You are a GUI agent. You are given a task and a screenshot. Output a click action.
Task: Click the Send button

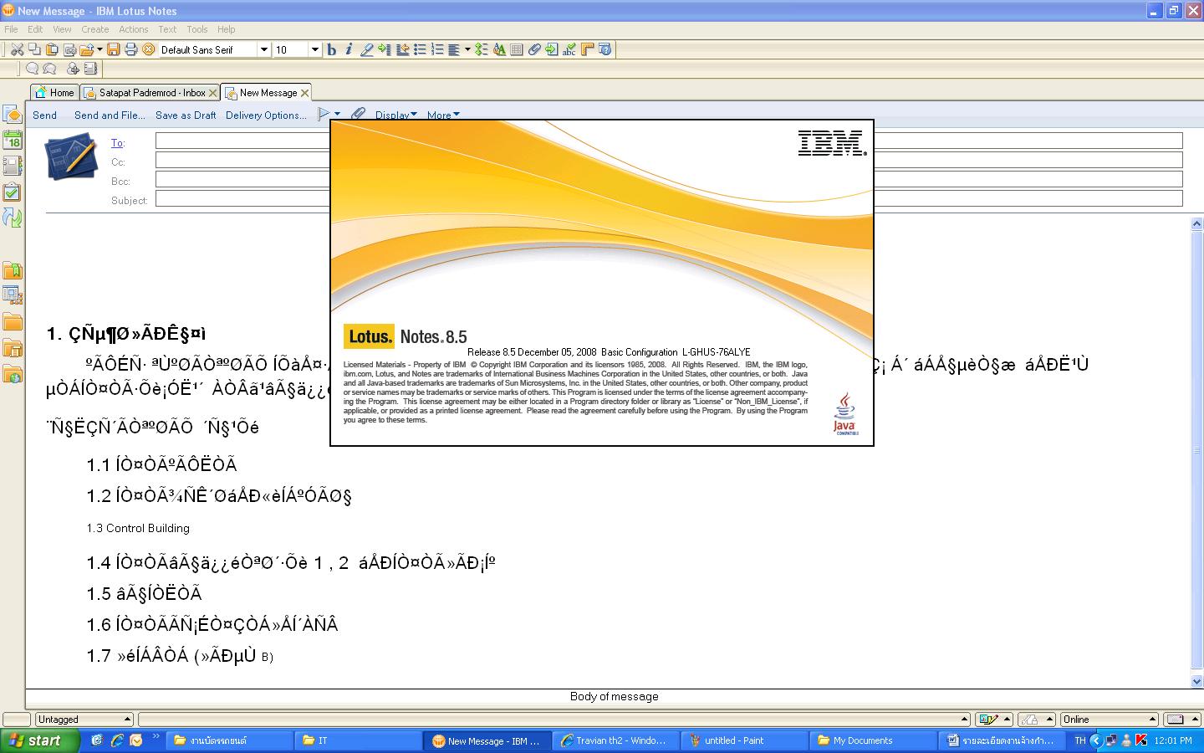pos(44,115)
